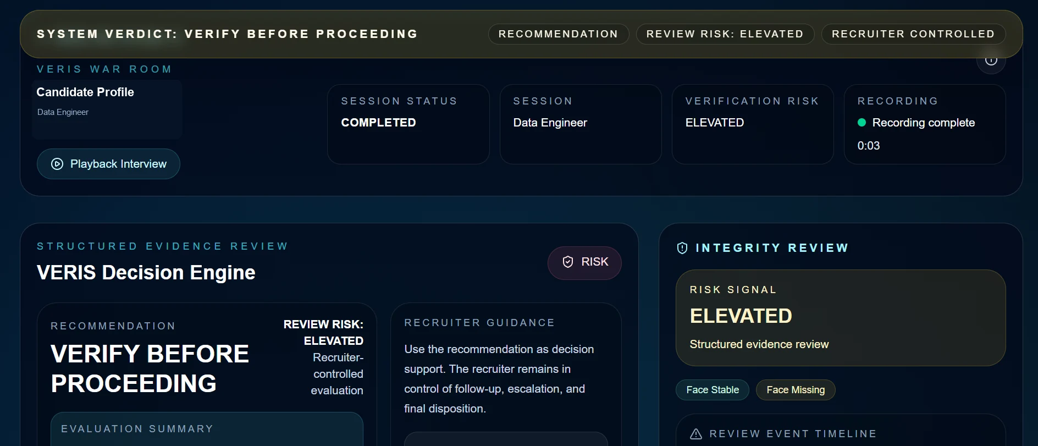The width and height of the screenshot is (1038, 446).
Task: Click the Session Status COMPLETED card
Action: tap(408, 124)
